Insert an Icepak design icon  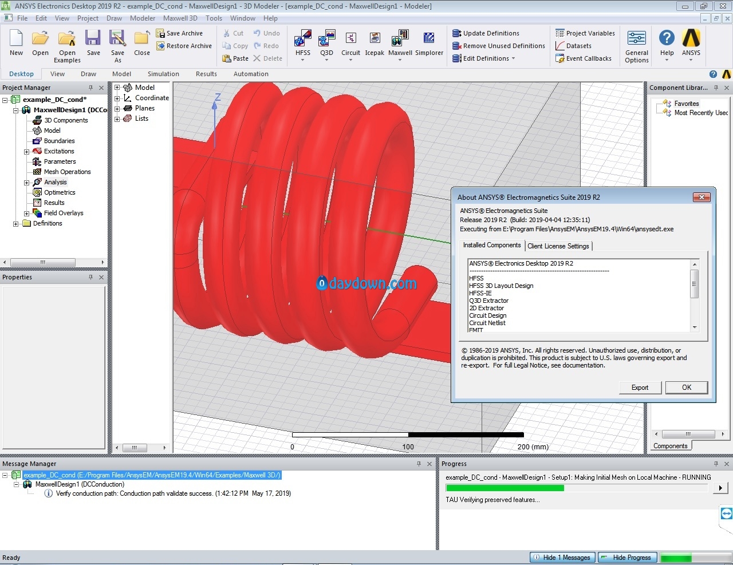375,39
